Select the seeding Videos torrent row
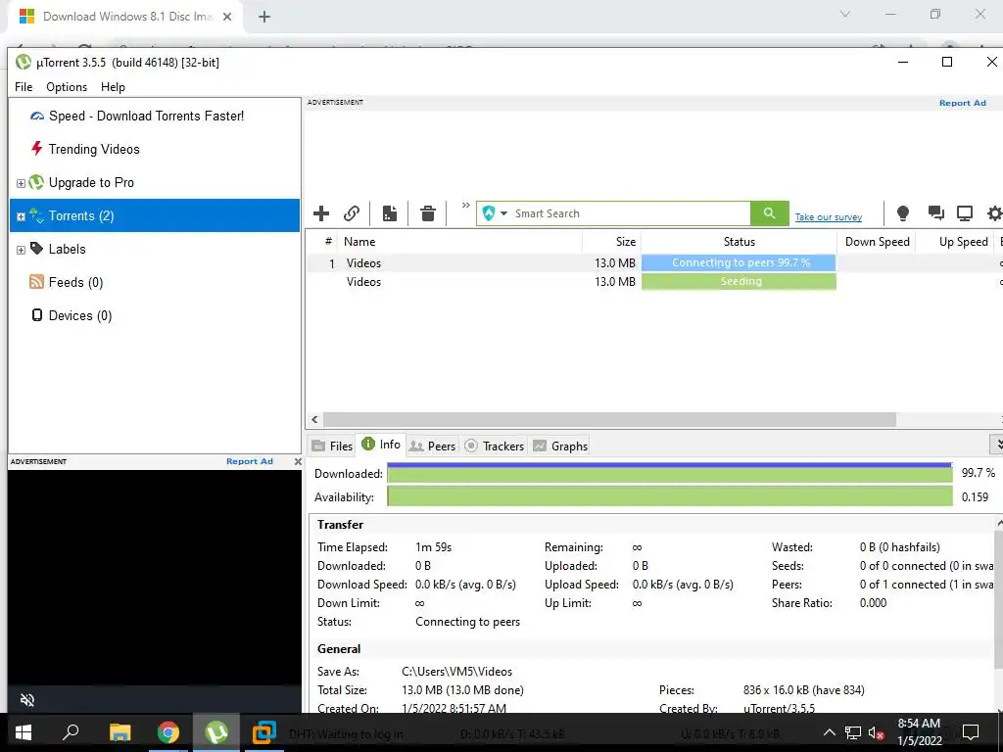Viewport: 1003px width, 752px height. [653, 281]
